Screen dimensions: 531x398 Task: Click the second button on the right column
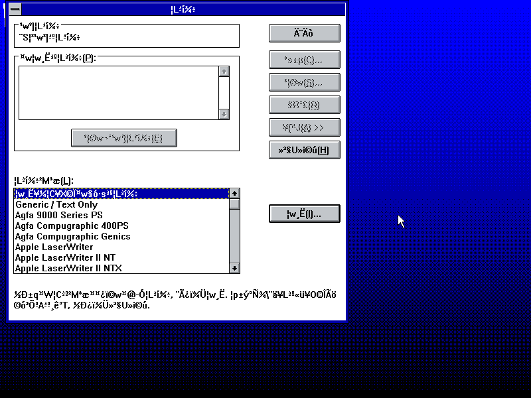click(304, 60)
